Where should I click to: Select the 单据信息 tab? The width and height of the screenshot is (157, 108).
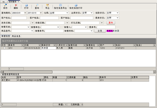click(x=5, y=36)
